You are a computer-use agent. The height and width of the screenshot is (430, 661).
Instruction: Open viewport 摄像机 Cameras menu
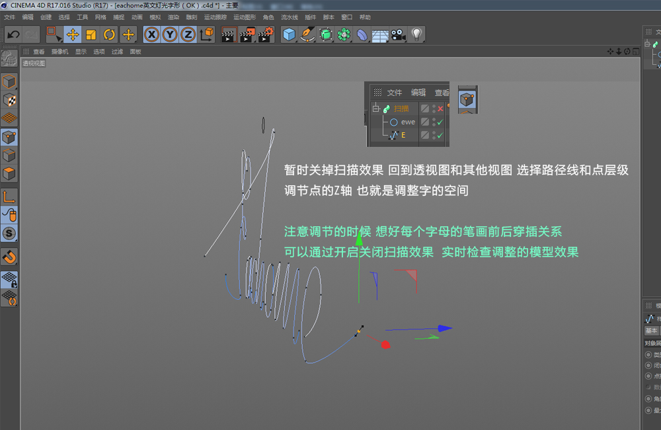60,52
